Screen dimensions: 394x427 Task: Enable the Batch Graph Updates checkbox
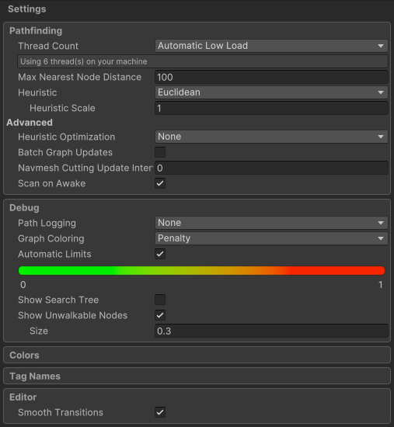tap(160, 152)
